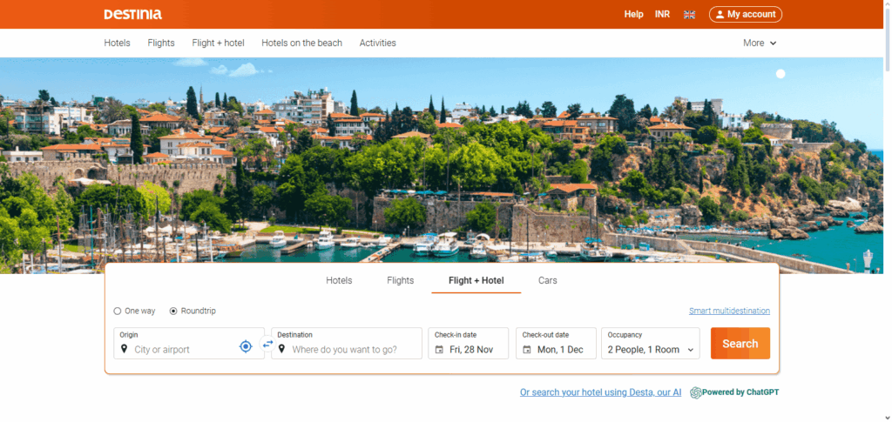892x422 pixels.
Task: Open Hotels on the beach menu item
Action: 301,43
